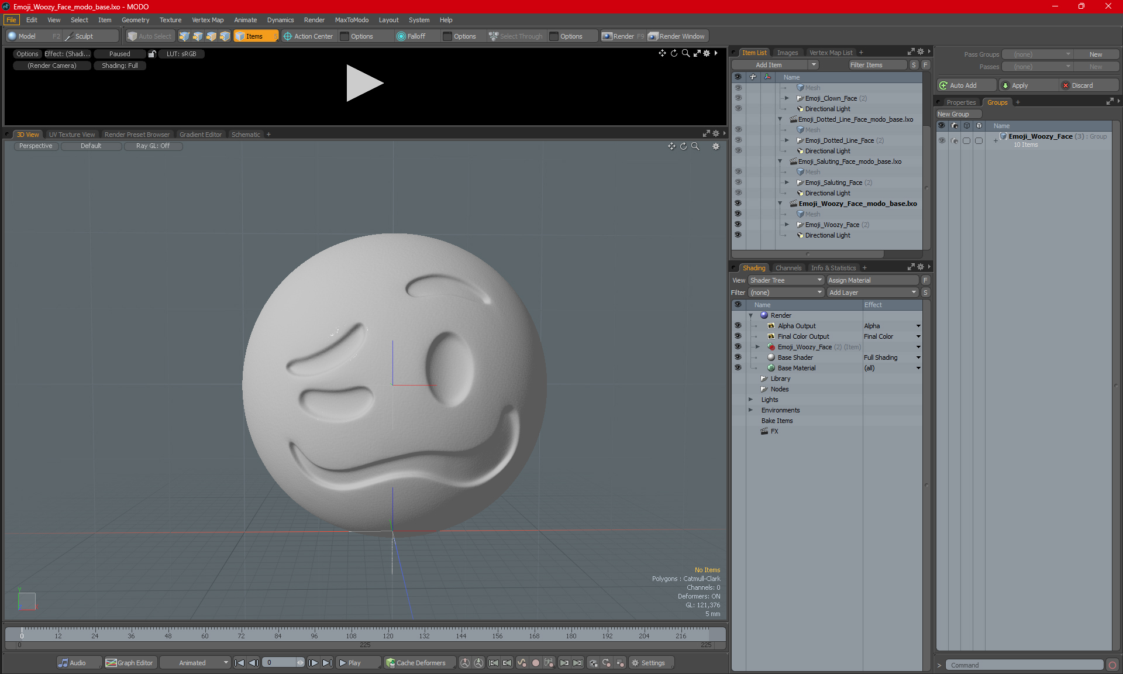Go to first frame
The width and height of the screenshot is (1123, 674).
click(239, 663)
